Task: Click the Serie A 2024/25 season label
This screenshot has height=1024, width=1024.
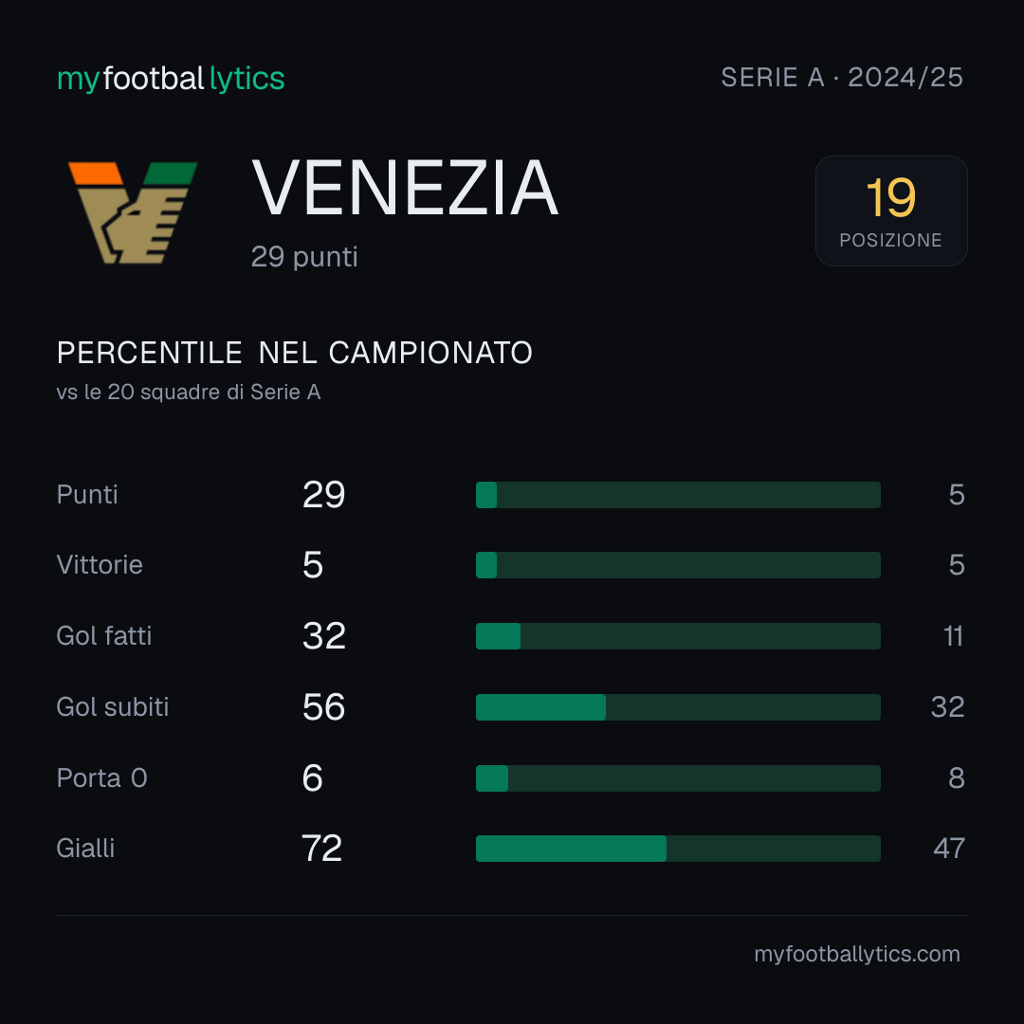Action: (x=842, y=78)
